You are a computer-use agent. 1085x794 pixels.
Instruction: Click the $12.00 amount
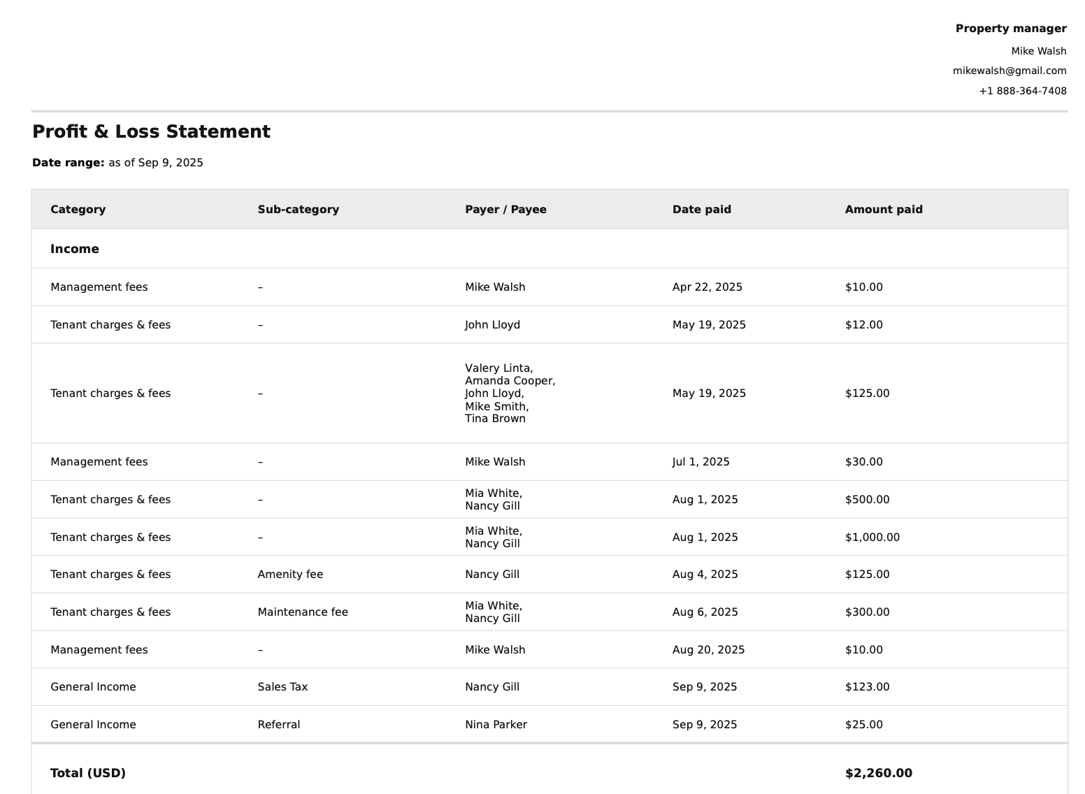[864, 325]
